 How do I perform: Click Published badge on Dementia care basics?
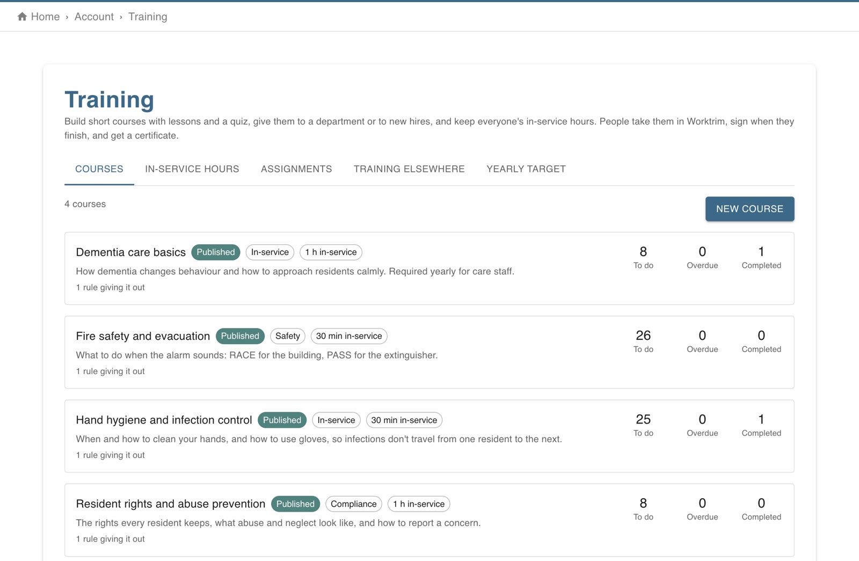point(216,252)
